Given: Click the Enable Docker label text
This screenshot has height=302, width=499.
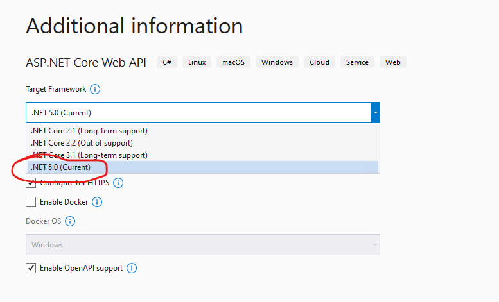Looking at the screenshot, I should pyautogui.click(x=64, y=202).
